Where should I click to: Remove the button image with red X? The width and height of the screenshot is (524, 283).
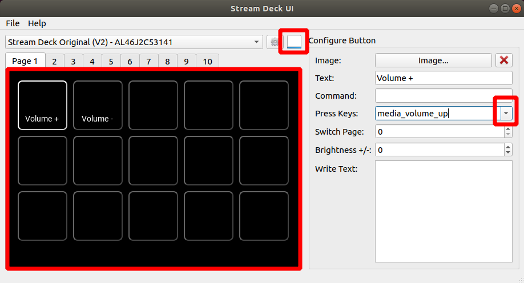tap(503, 60)
